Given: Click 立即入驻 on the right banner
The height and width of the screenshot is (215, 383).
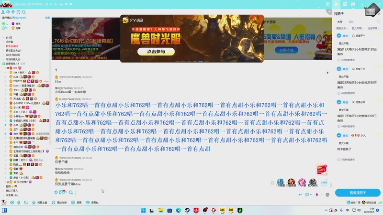Looking at the screenshot, I should click(x=286, y=50).
